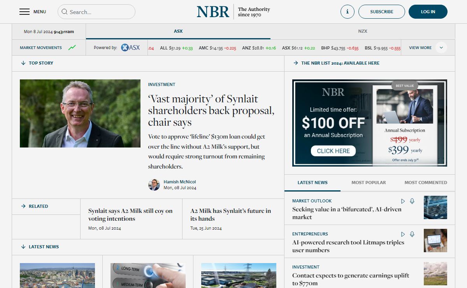This screenshot has width=467, height=288.
Task: Click the arrow beside TOP STORY
Action: [23, 63]
